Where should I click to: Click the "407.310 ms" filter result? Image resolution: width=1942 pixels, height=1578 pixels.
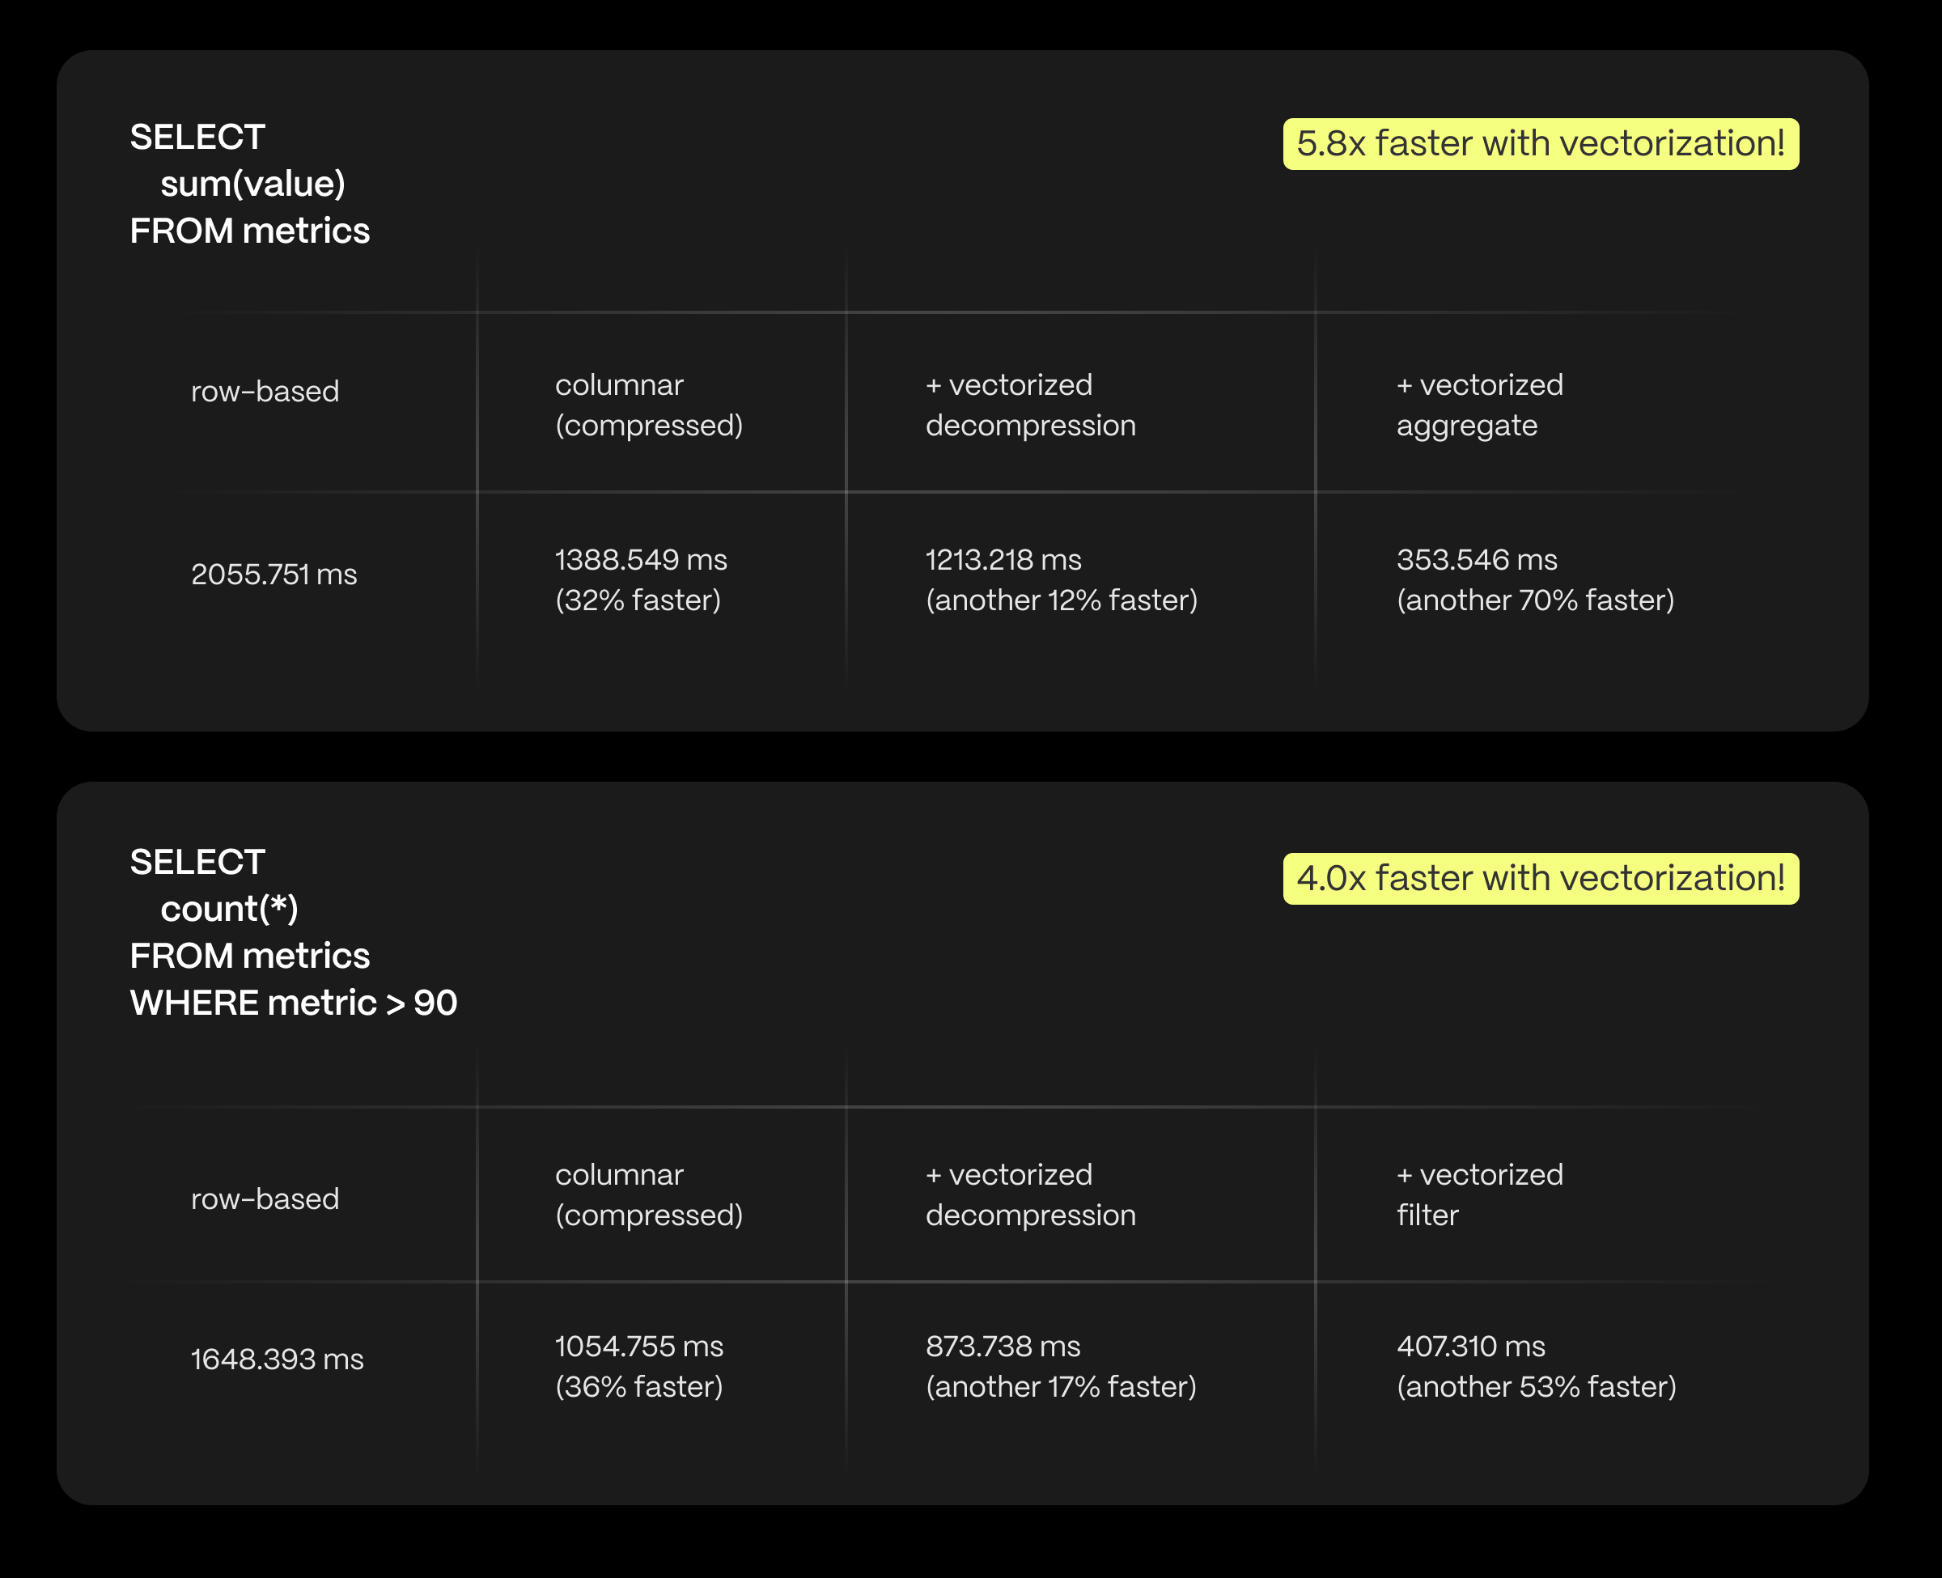click(1470, 1347)
